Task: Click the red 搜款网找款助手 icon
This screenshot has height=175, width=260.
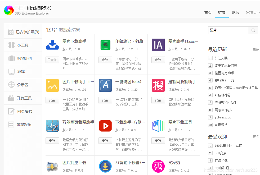Action: 158,85
